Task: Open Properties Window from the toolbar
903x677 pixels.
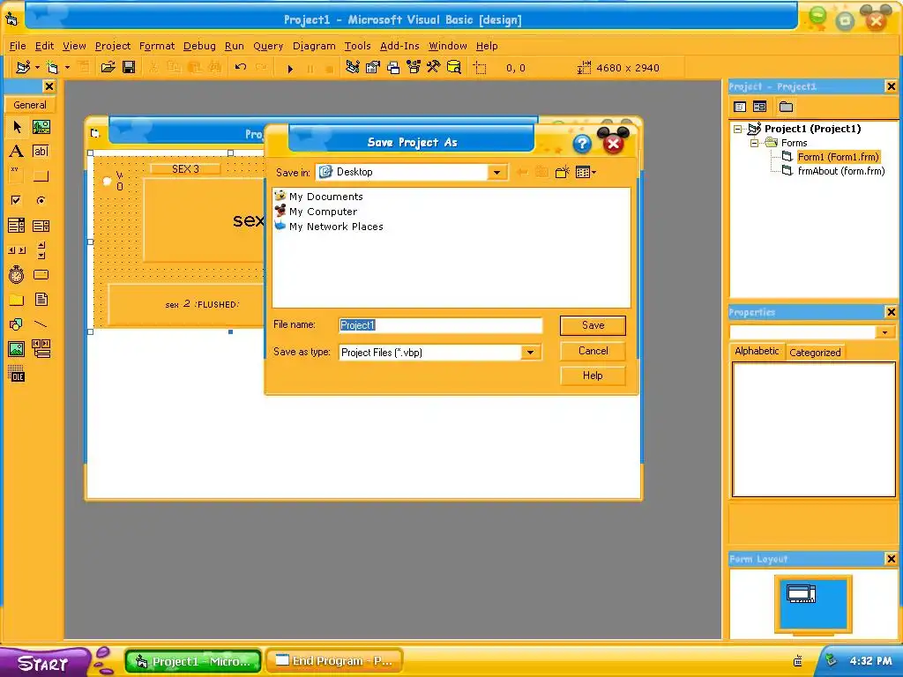Action: pos(373,67)
